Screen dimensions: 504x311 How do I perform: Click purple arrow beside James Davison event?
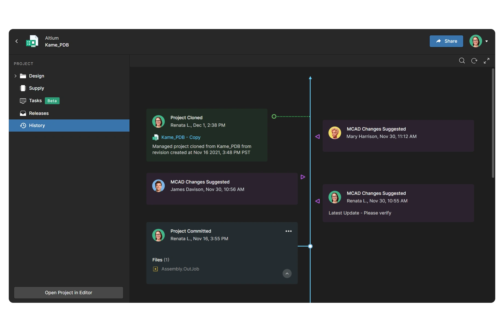pos(303,177)
